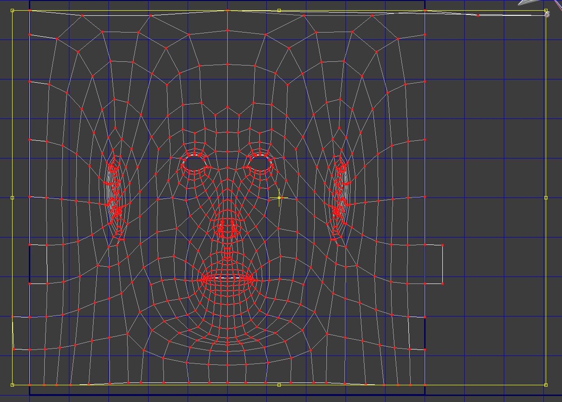Select the left-middle yellow bounding box handle
562x402 pixels.
click(x=12, y=198)
